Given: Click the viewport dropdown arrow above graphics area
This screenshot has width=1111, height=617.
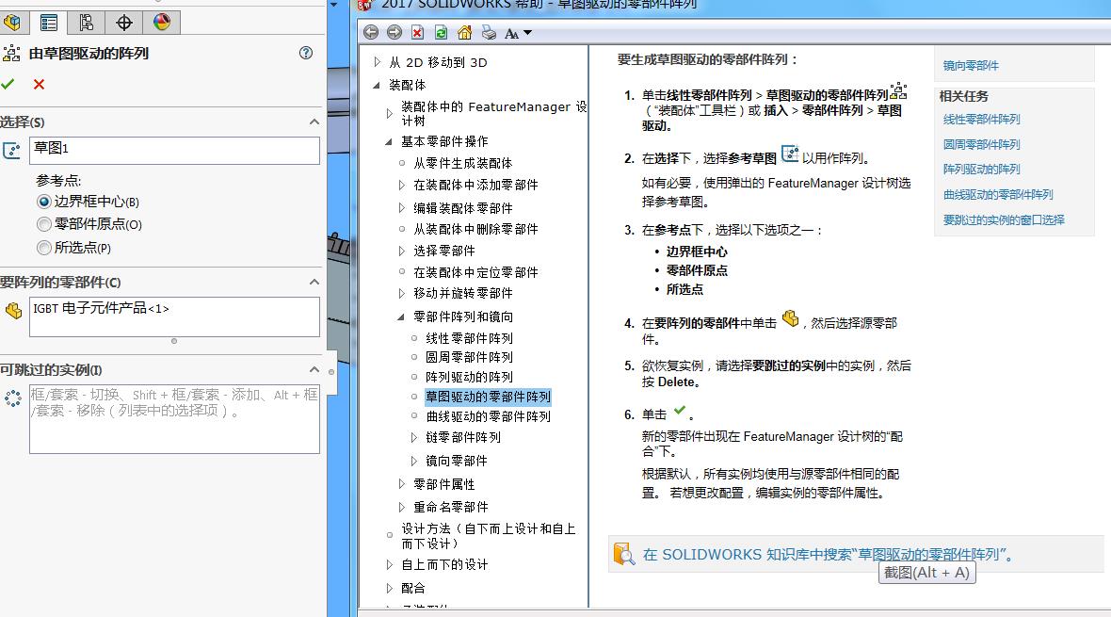Looking at the screenshot, I should [x=333, y=5].
